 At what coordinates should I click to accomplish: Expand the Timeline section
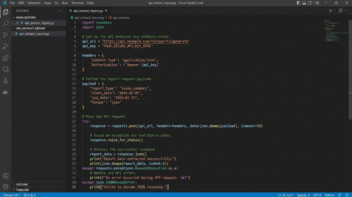[x=23, y=190]
